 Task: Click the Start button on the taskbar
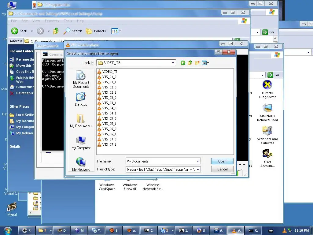(8, 231)
